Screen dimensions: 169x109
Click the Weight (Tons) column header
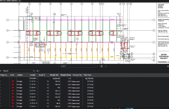point(66,75)
